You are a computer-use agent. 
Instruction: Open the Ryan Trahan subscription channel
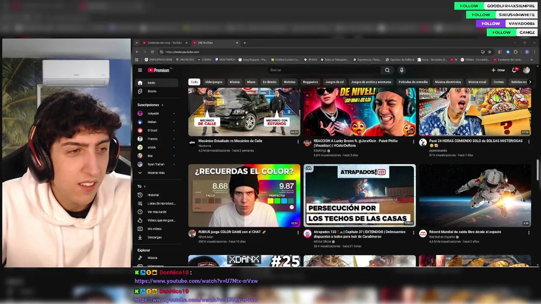[x=157, y=164]
